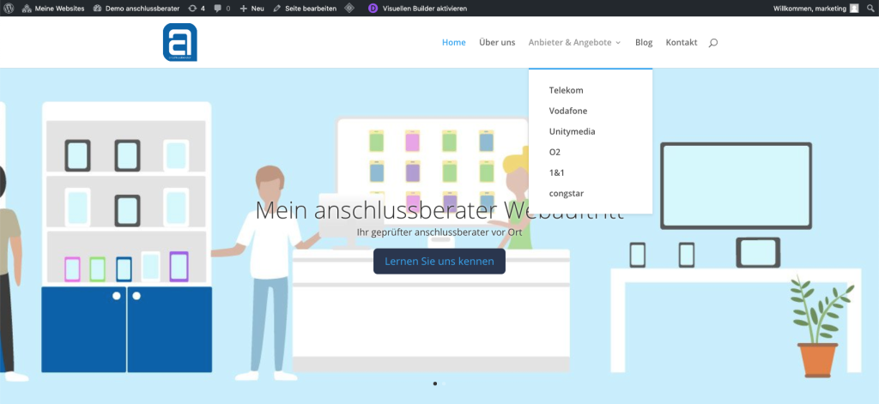Click the WordPress logo icon
This screenshot has width=879, height=404.
8,8
